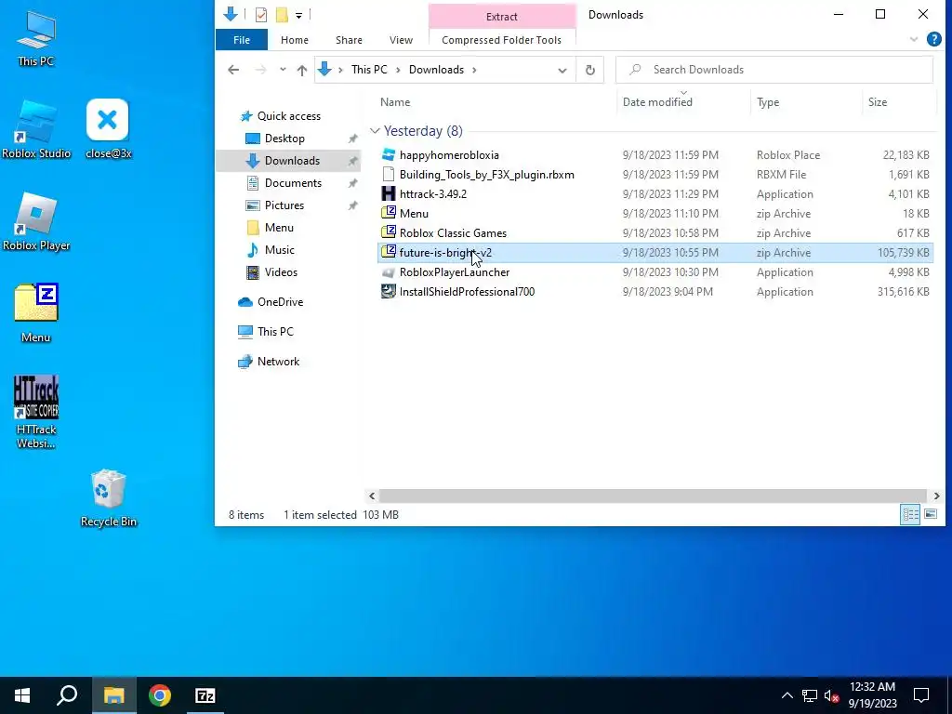
Task: Go back with the Back arrow
Action: pos(233,70)
